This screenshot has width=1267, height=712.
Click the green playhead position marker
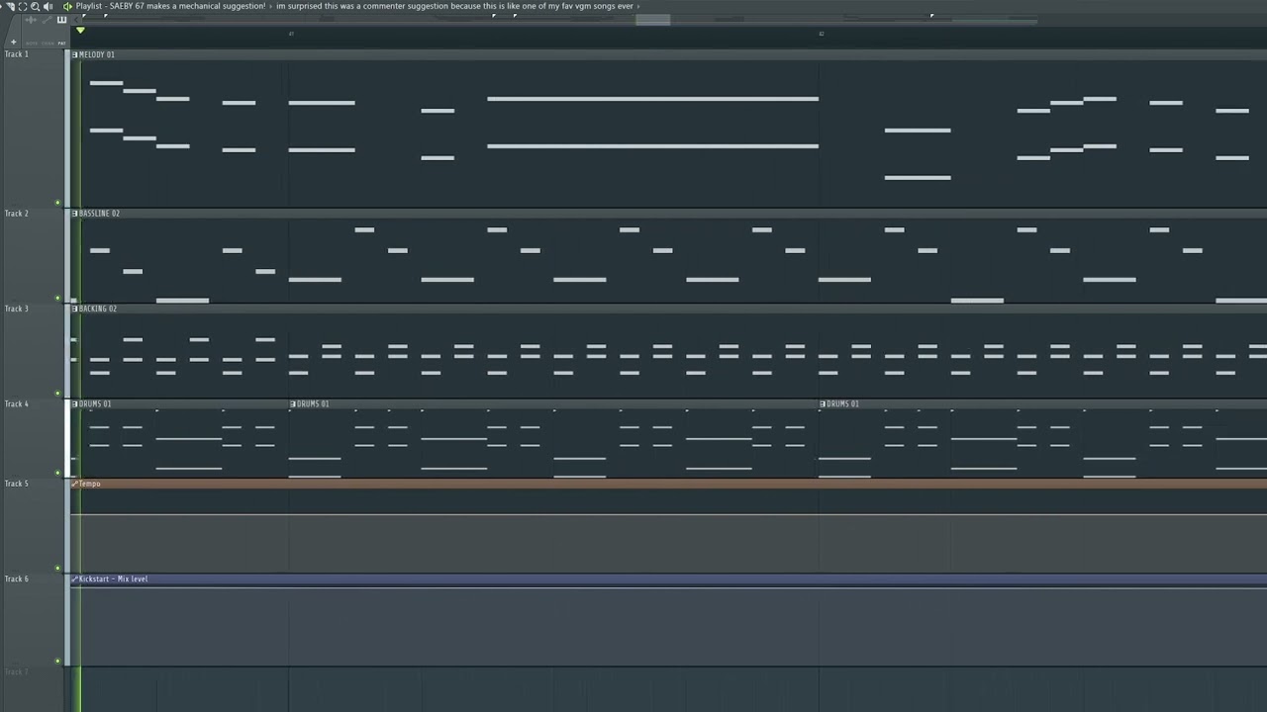[x=80, y=30]
